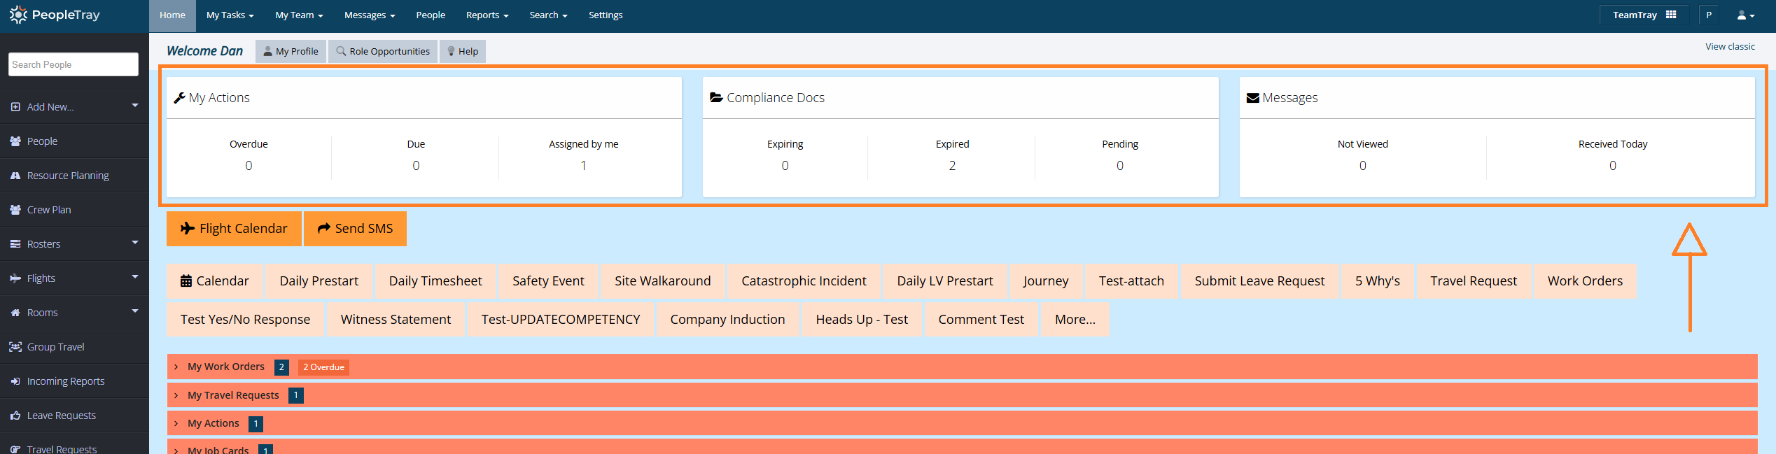Screen dimensions: 1776x454
Task: Click the Safety Event button
Action: pyautogui.click(x=548, y=281)
